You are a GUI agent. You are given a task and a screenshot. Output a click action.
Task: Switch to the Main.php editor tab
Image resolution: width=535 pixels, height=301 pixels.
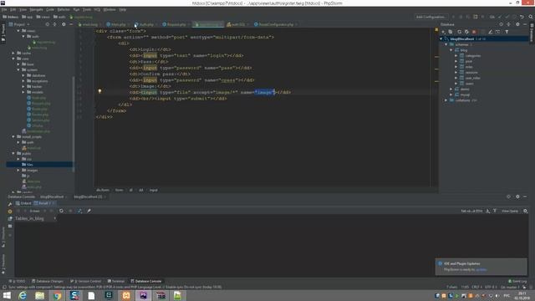pos(118,24)
